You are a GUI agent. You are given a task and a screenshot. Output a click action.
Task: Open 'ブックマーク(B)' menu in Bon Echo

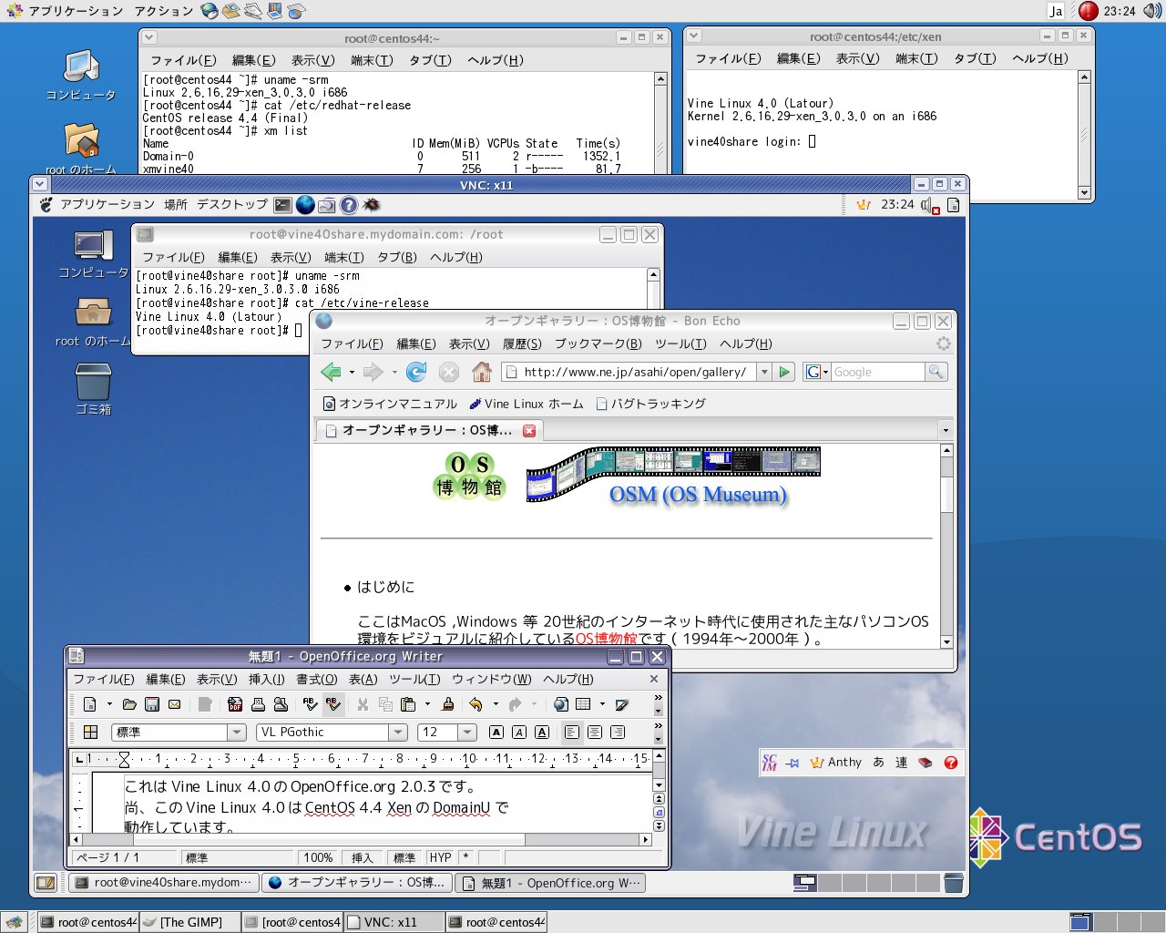(598, 343)
